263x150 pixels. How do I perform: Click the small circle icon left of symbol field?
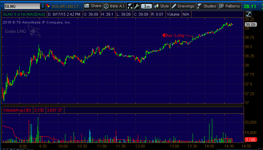(2, 6)
